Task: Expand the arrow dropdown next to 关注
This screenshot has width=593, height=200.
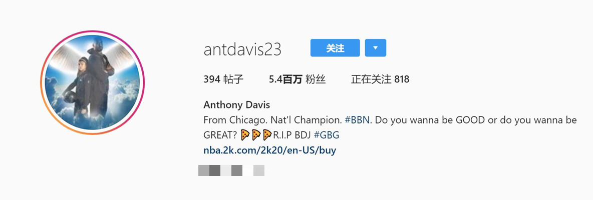Action: [x=376, y=48]
